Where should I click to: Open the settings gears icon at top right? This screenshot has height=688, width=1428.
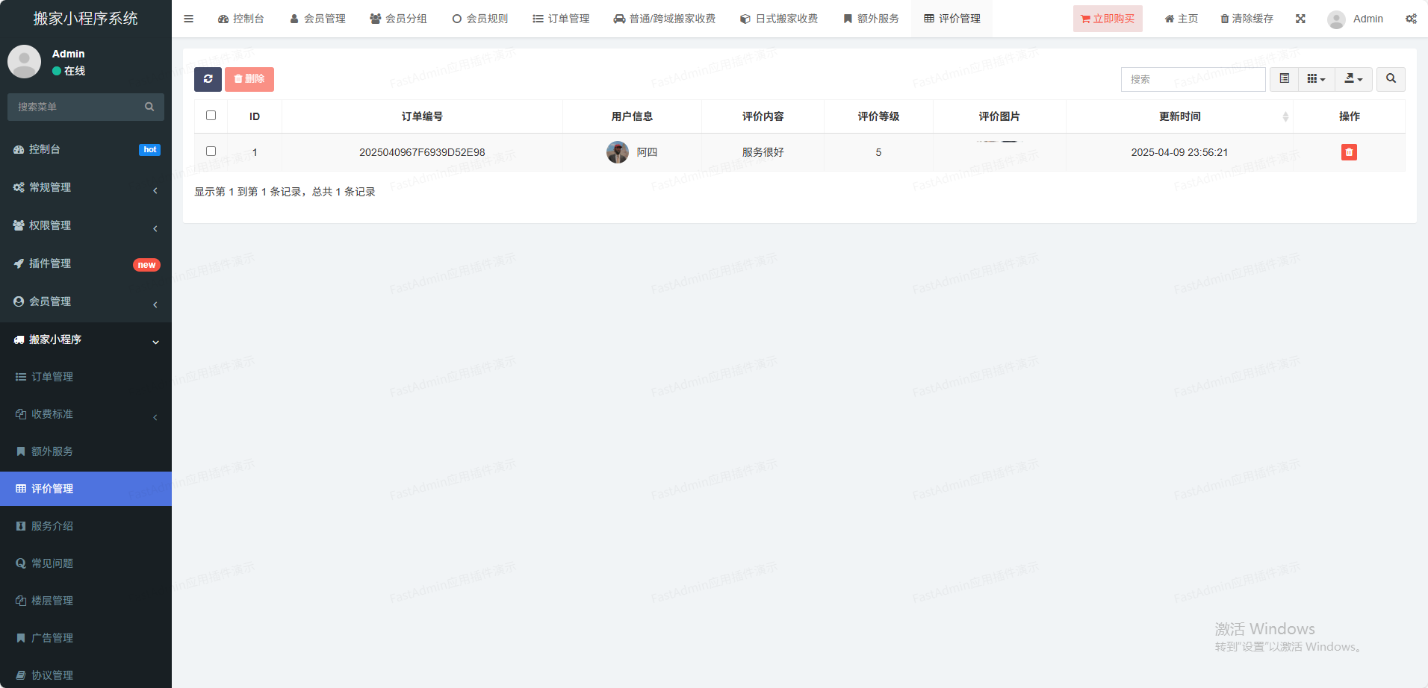point(1411,19)
